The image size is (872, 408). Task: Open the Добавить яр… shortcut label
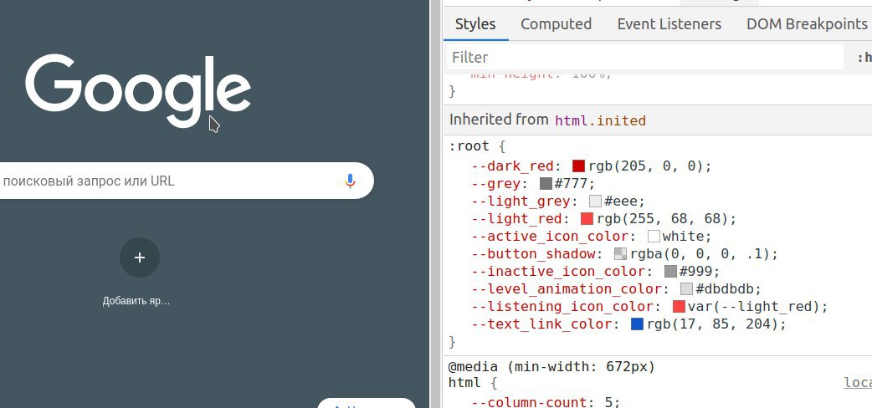(x=136, y=301)
